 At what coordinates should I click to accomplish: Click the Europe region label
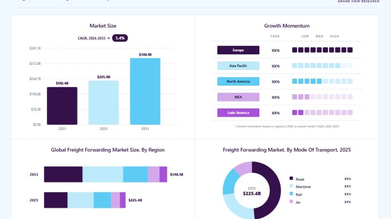(238, 50)
